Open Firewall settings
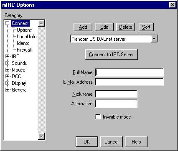The width and height of the screenshot is (178, 151). [x=24, y=50]
